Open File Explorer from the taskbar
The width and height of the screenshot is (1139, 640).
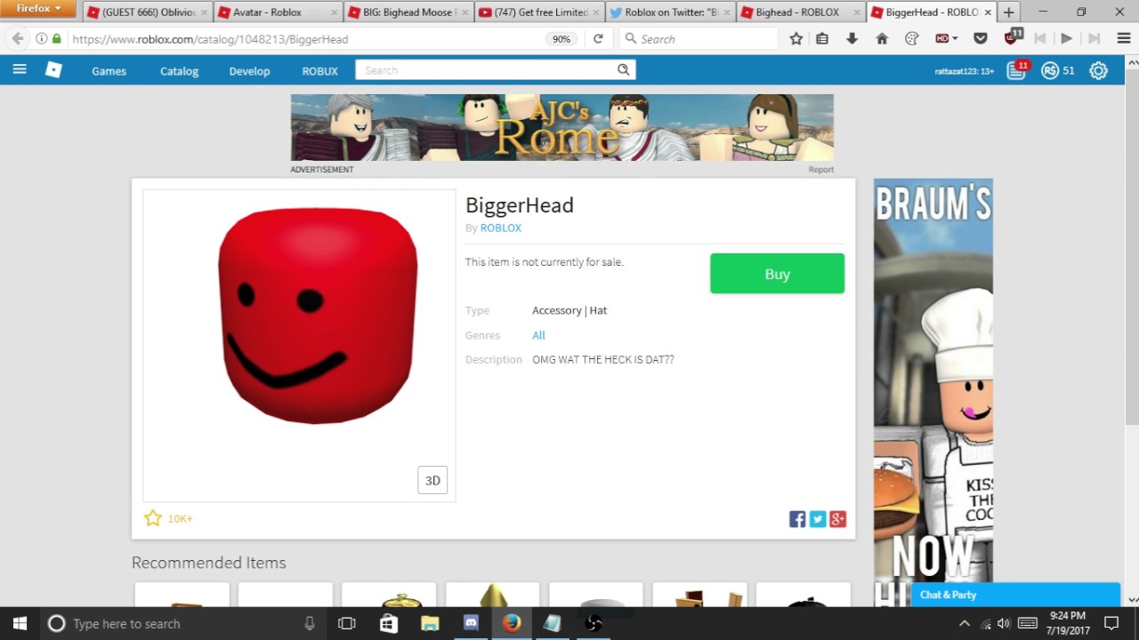[x=430, y=623]
